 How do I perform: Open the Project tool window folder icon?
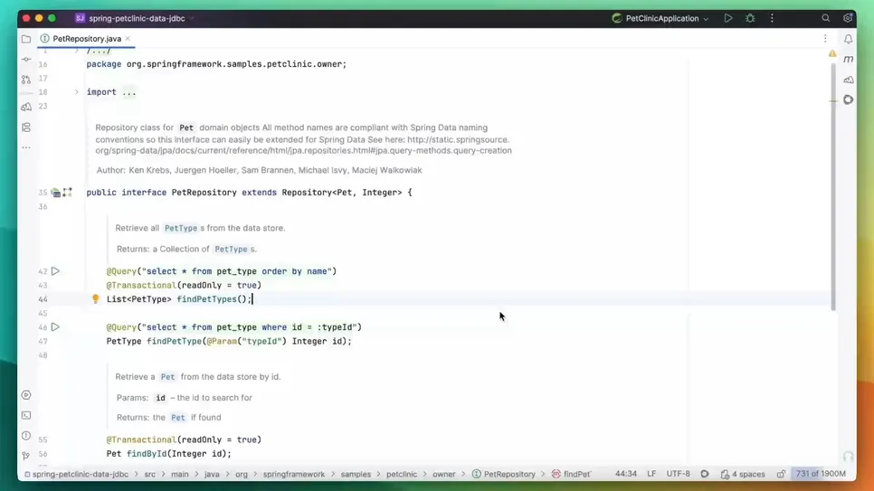pos(26,39)
